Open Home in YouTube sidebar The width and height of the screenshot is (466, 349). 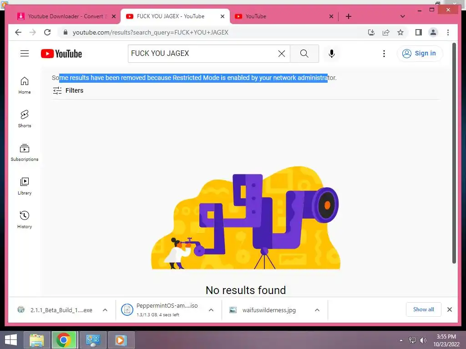(25, 85)
